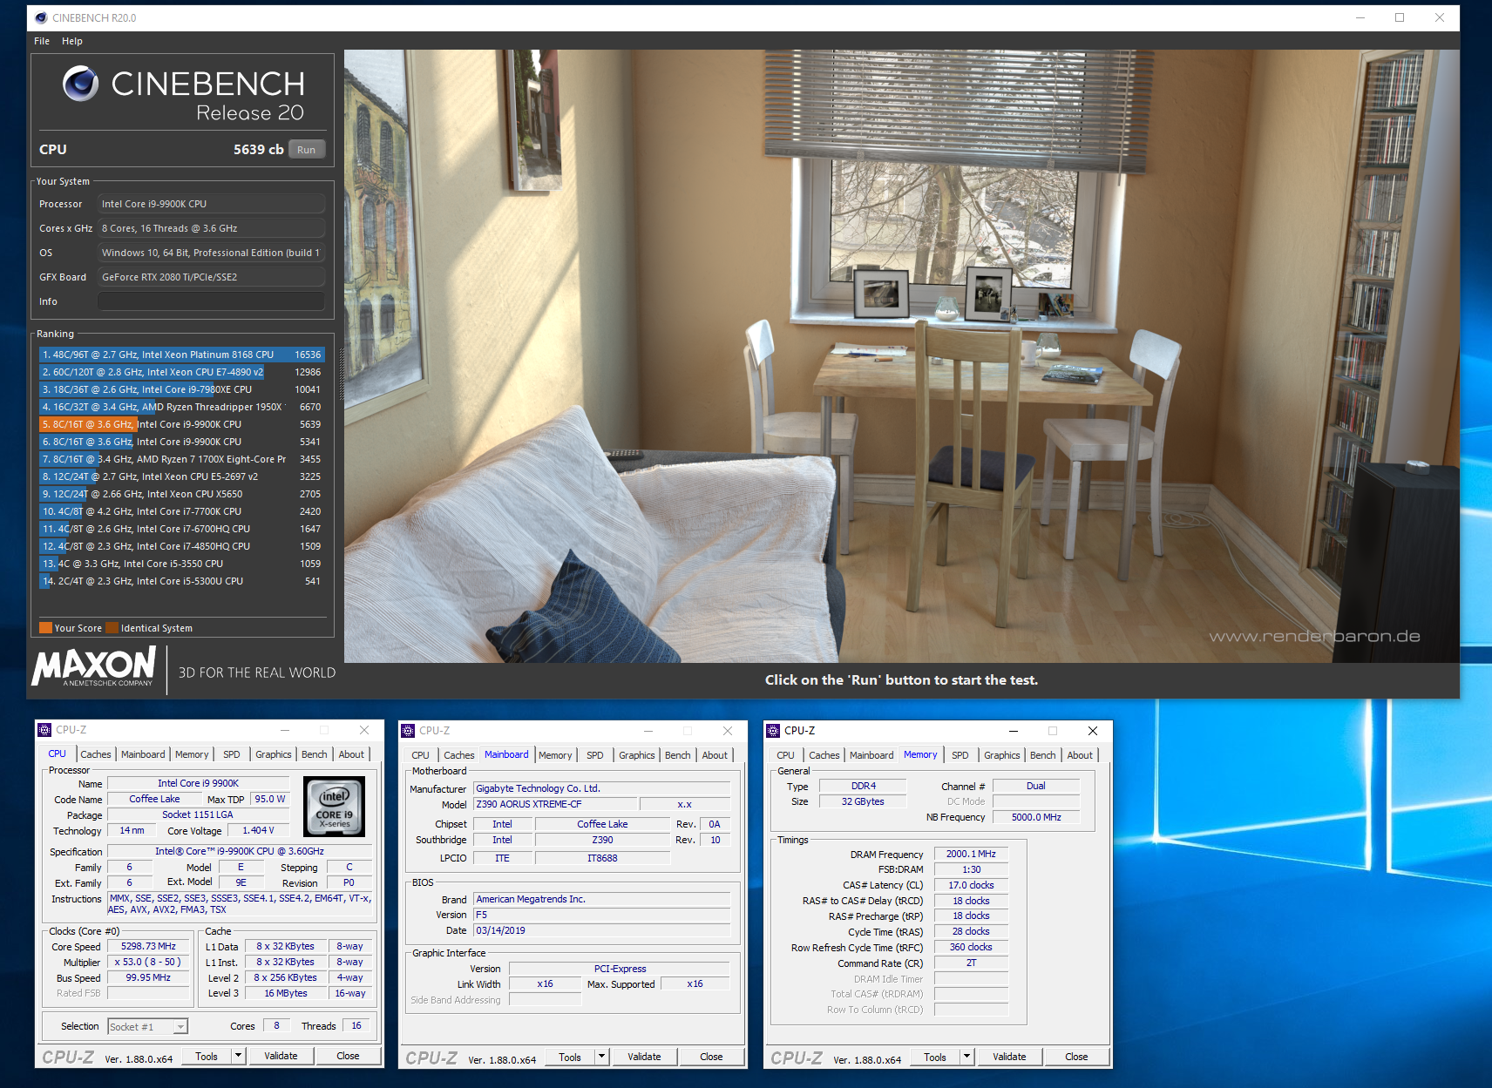
Task: Switch to Caches tab in left CPU-Z
Action: coord(96,754)
